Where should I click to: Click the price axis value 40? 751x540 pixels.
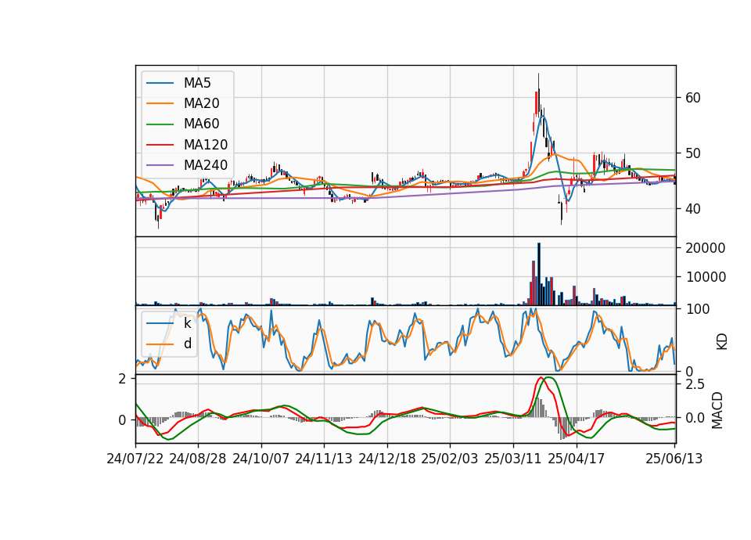(x=693, y=209)
